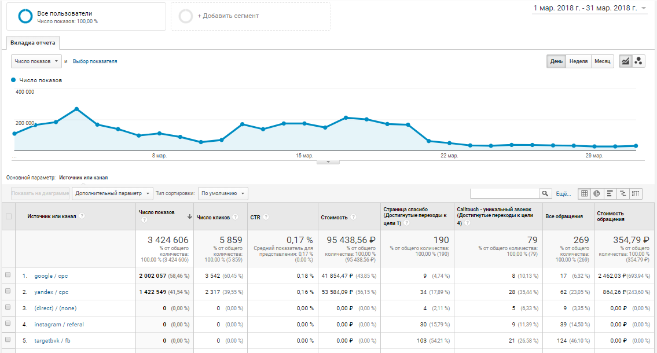Select the data table view icon
The height and width of the screenshot is (353, 657).
click(585, 193)
